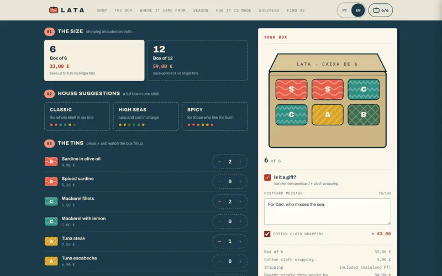This screenshot has width=442, height=276.
Task: Apply the High Seas house suggestion
Action: [x=146, y=116]
